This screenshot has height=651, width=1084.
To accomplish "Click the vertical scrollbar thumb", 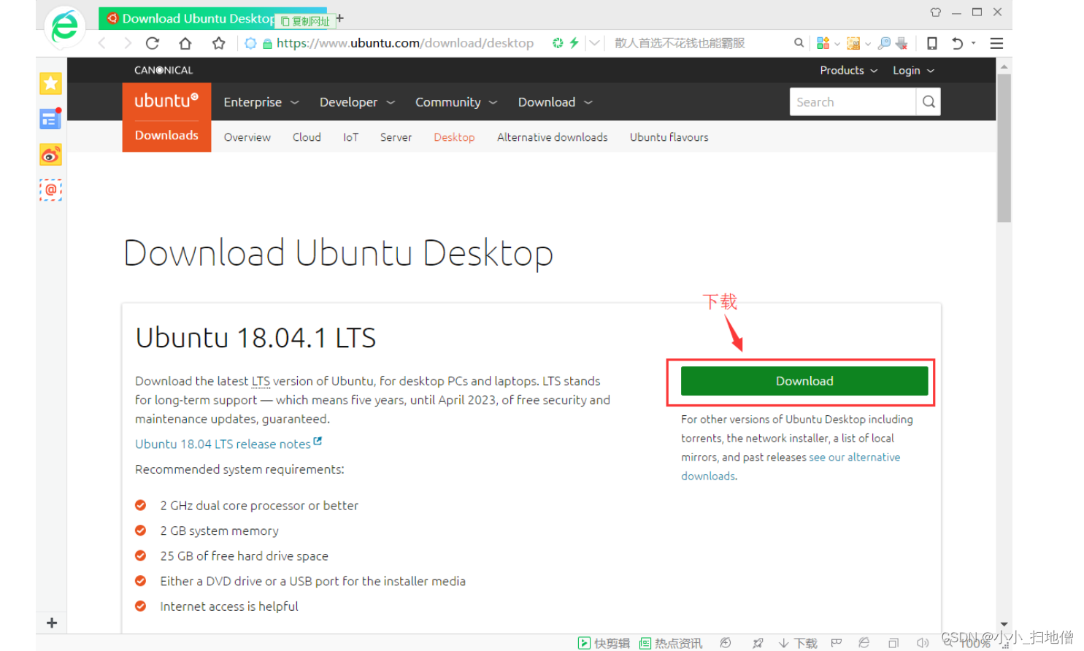I will 1004,147.
